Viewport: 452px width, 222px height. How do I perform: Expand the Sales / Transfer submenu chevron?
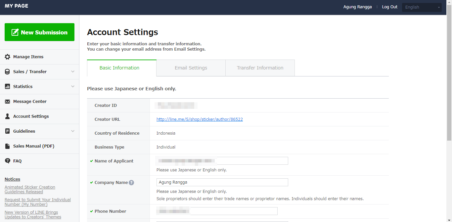[x=73, y=72]
